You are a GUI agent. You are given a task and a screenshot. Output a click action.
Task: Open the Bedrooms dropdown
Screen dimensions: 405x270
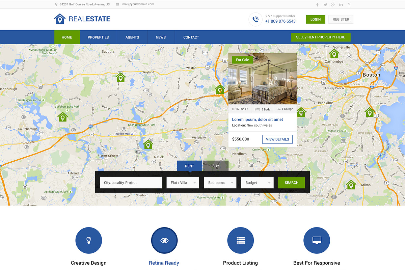[x=220, y=183]
